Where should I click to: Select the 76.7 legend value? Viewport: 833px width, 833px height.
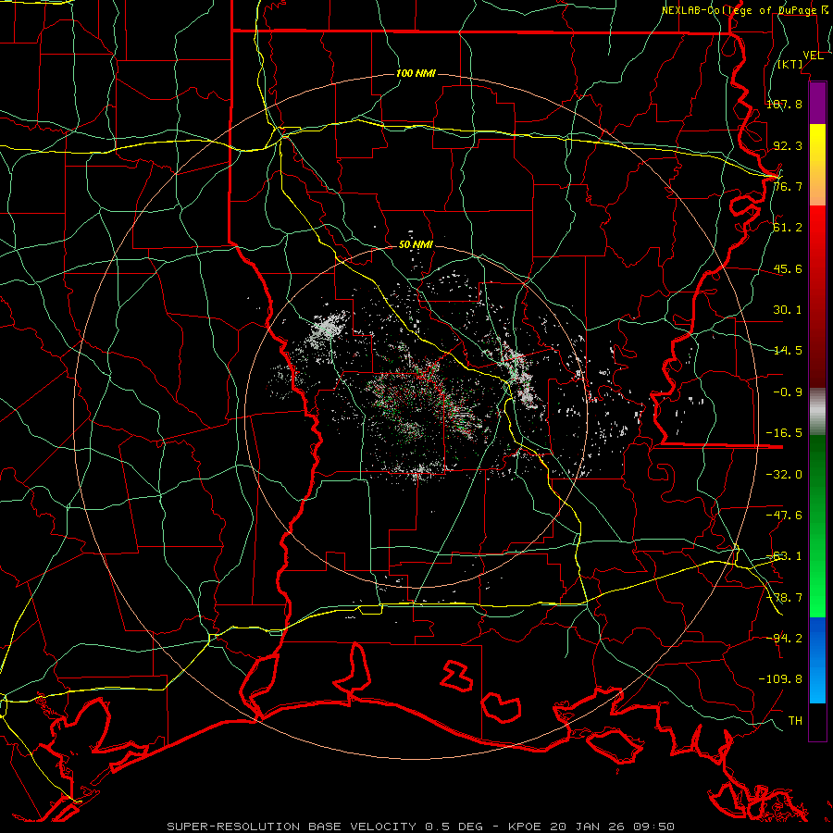point(788,186)
